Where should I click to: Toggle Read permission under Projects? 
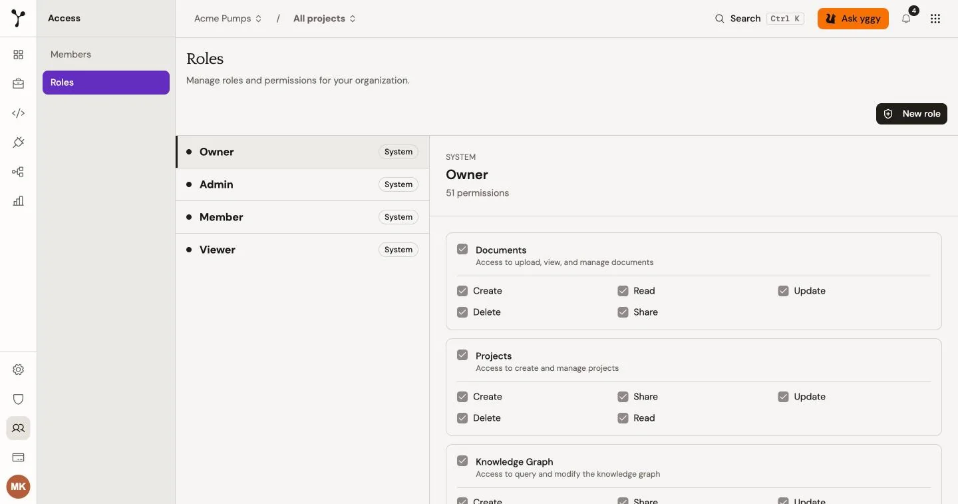[623, 418]
